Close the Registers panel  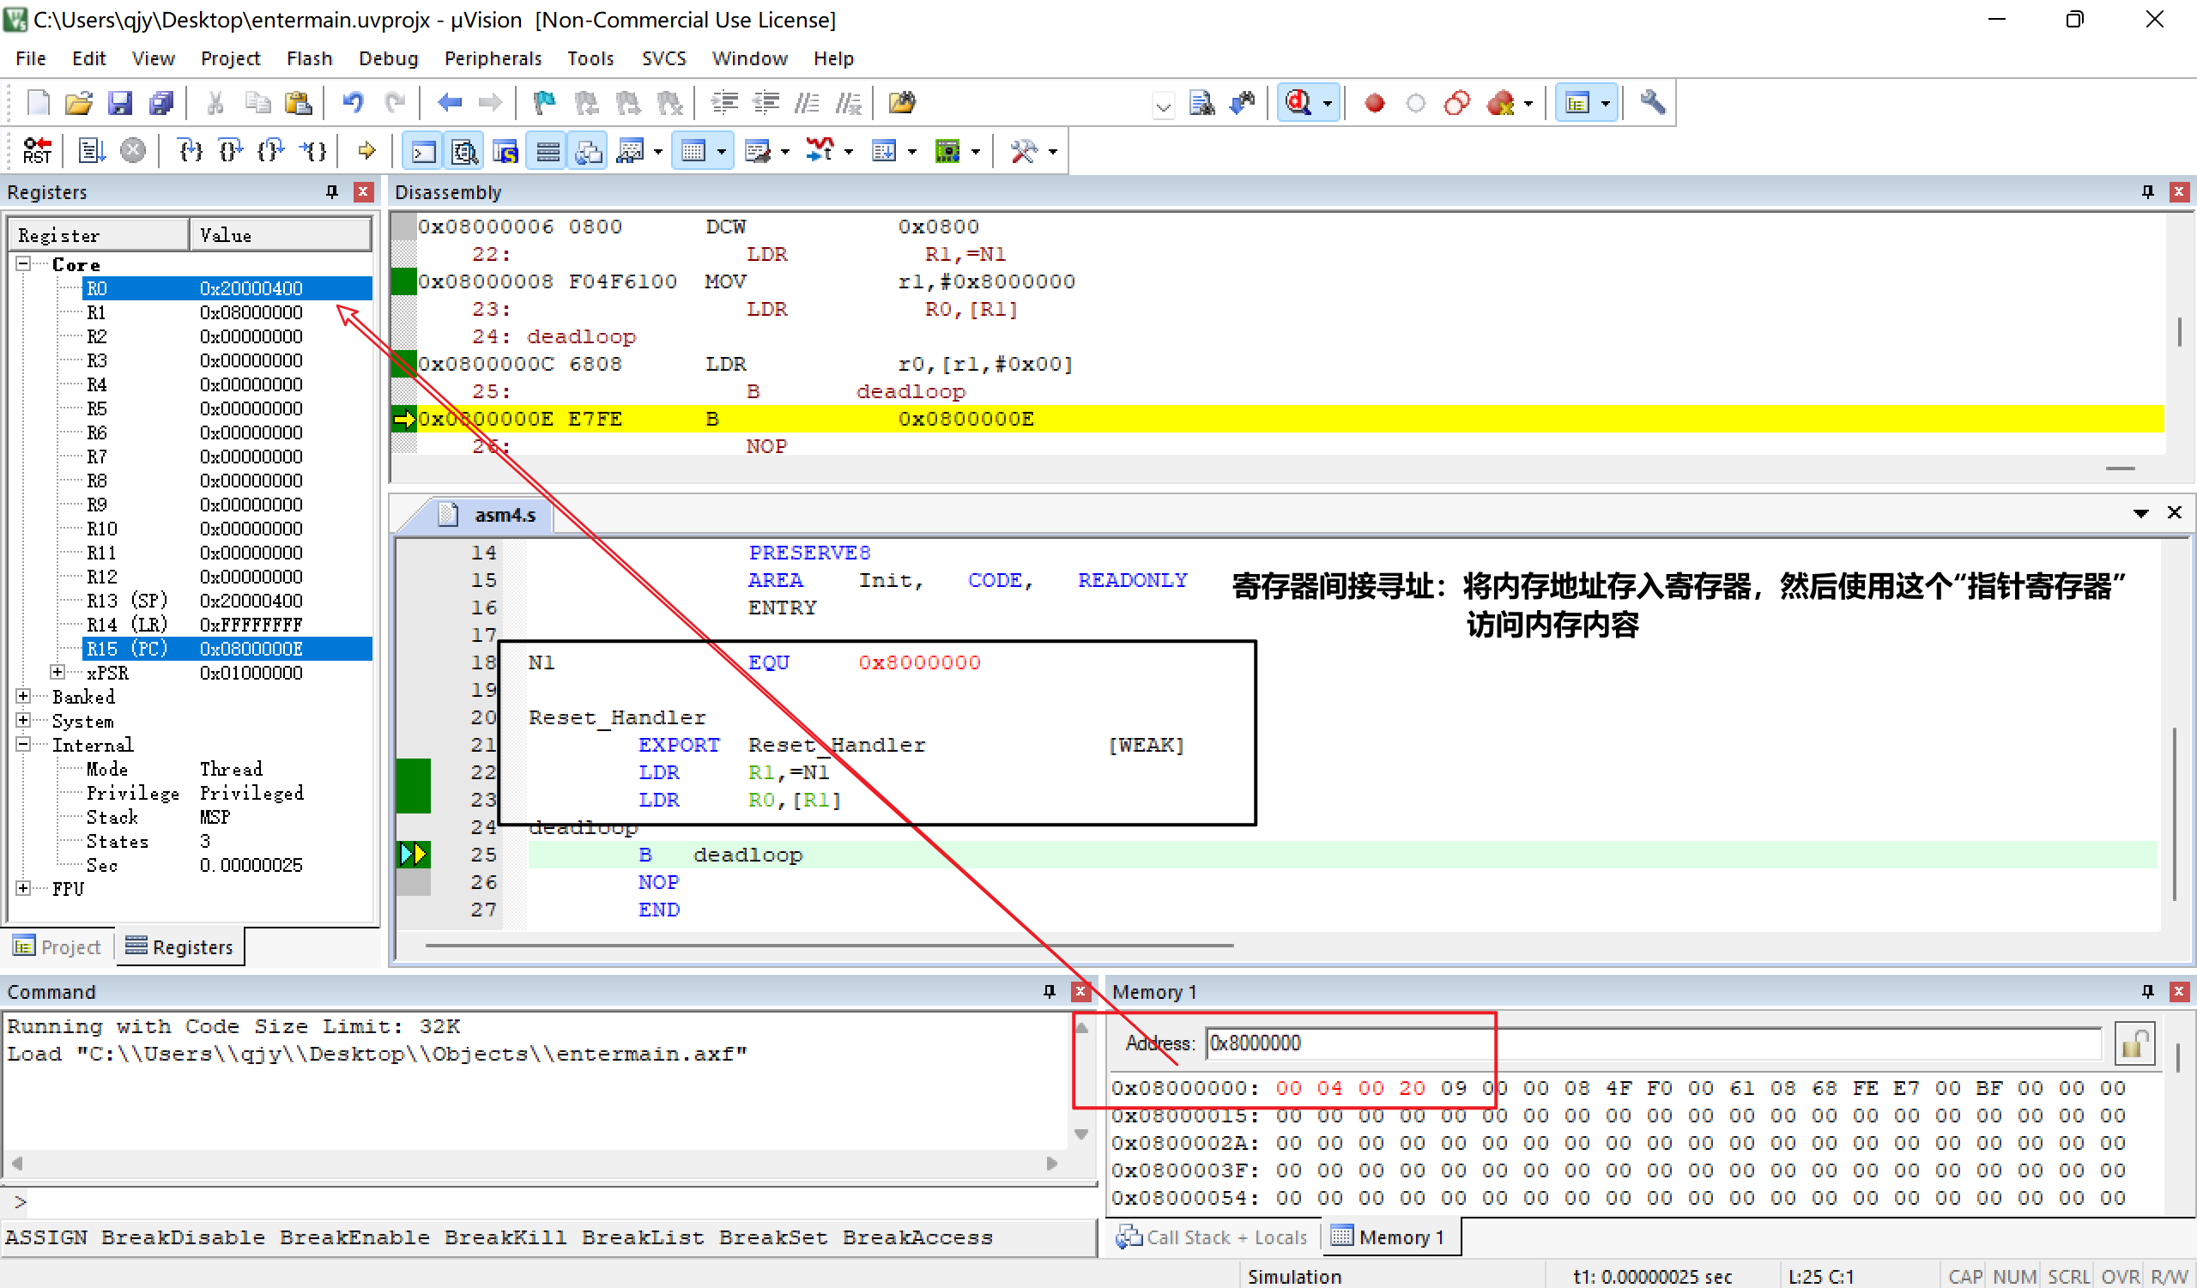point(364,191)
